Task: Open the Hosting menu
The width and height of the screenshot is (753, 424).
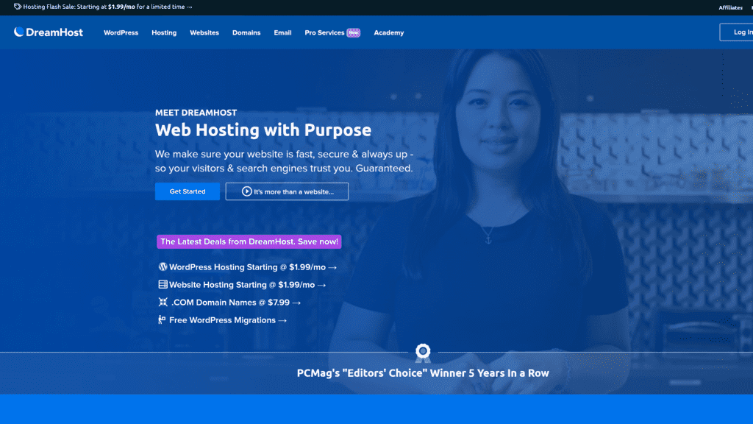Action: [164, 32]
